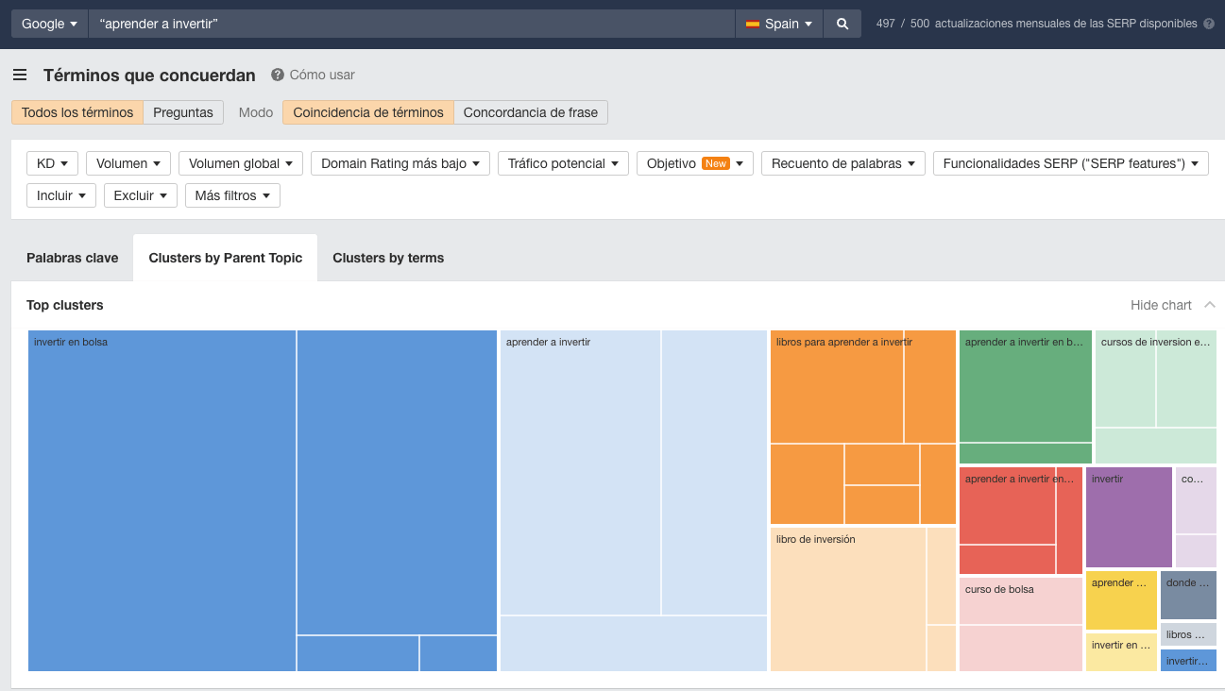1225x691 pixels.
Task: Enable the "Todos los términos" filter
Action: click(x=77, y=111)
